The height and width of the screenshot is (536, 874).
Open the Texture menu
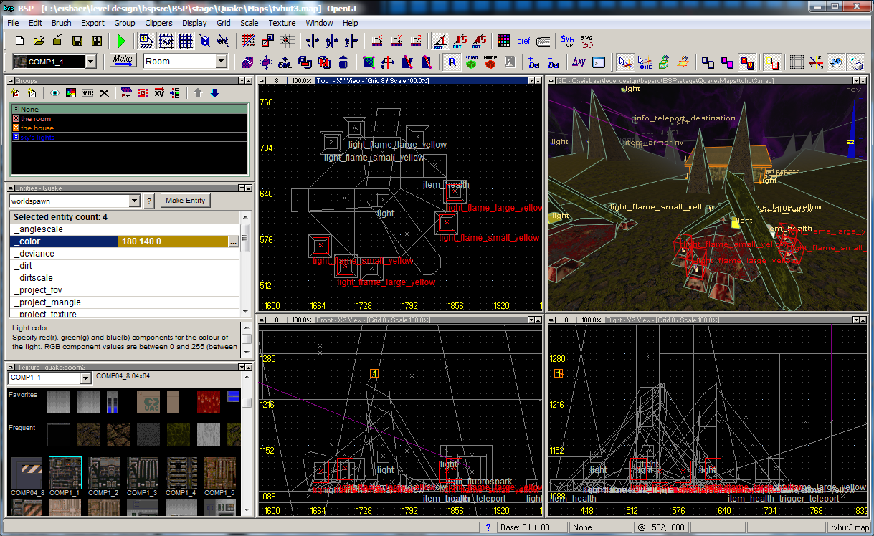[x=282, y=23]
